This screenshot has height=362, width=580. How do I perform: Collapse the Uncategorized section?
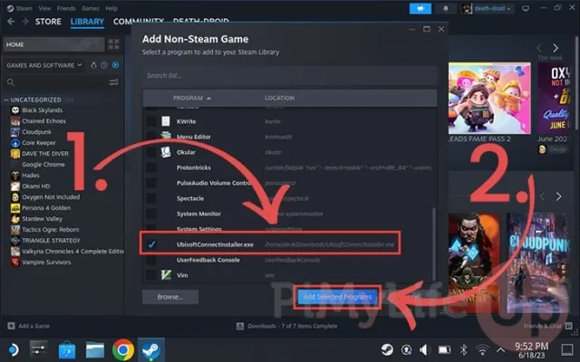click(x=6, y=100)
